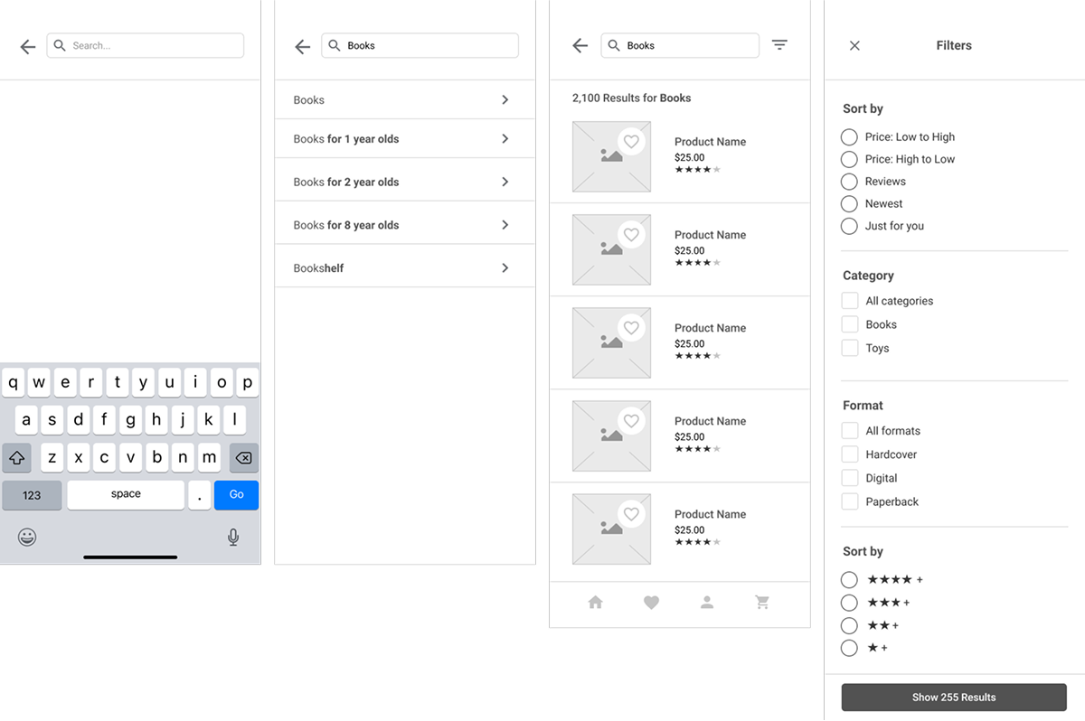Tap the emoji key on the keyboard
This screenshot has height=721, width=1085.
click(27, 538)
